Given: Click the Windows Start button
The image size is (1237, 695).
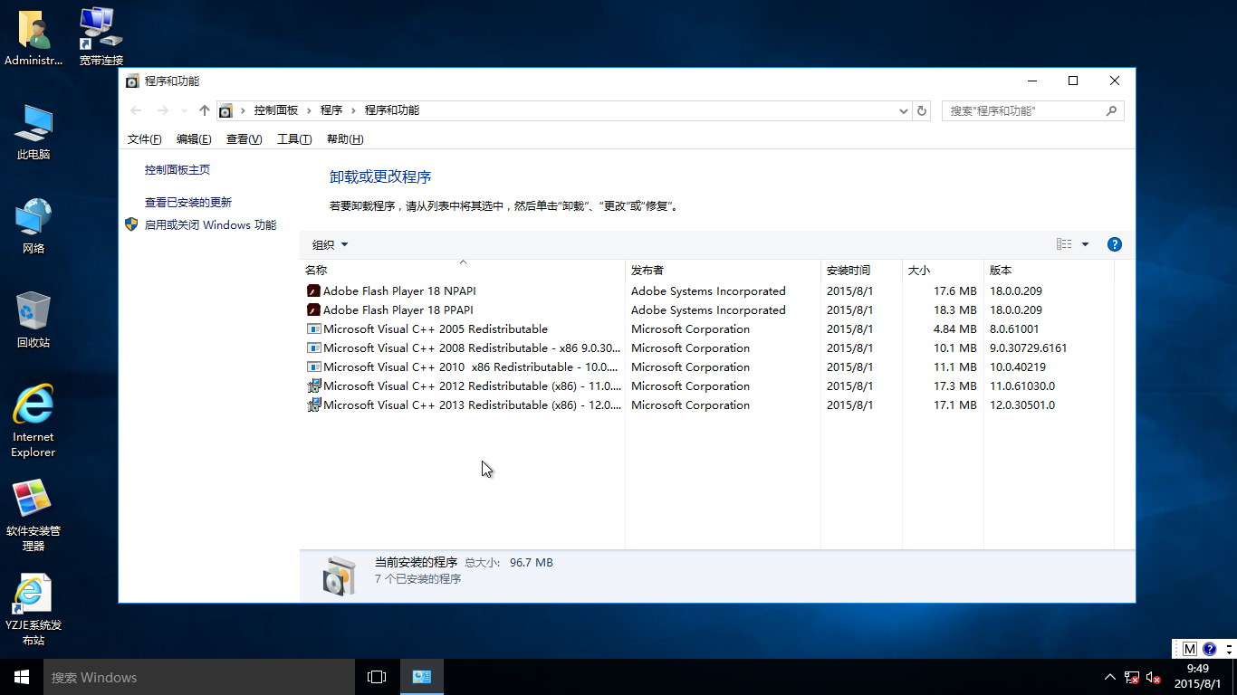Looking at the screenshot, I should (x=22, y=677).
